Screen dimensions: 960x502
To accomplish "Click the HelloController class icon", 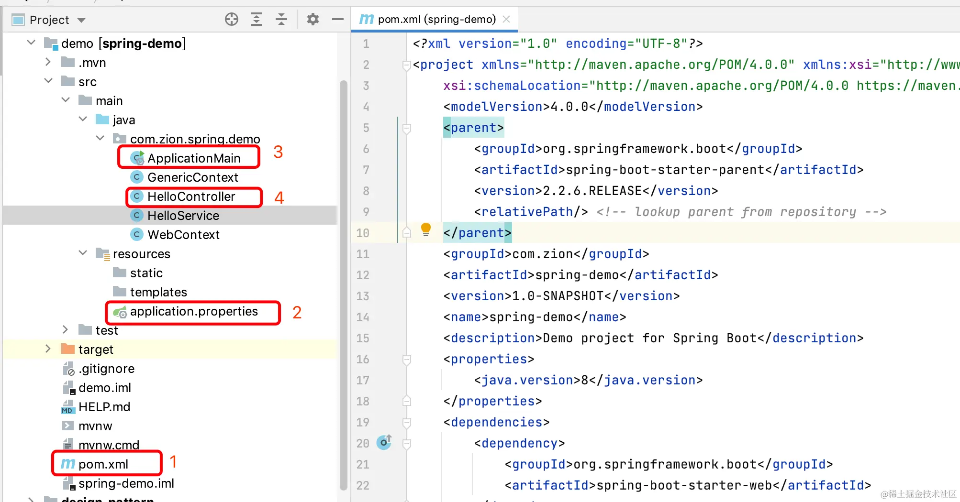I will tap(137, 196).
